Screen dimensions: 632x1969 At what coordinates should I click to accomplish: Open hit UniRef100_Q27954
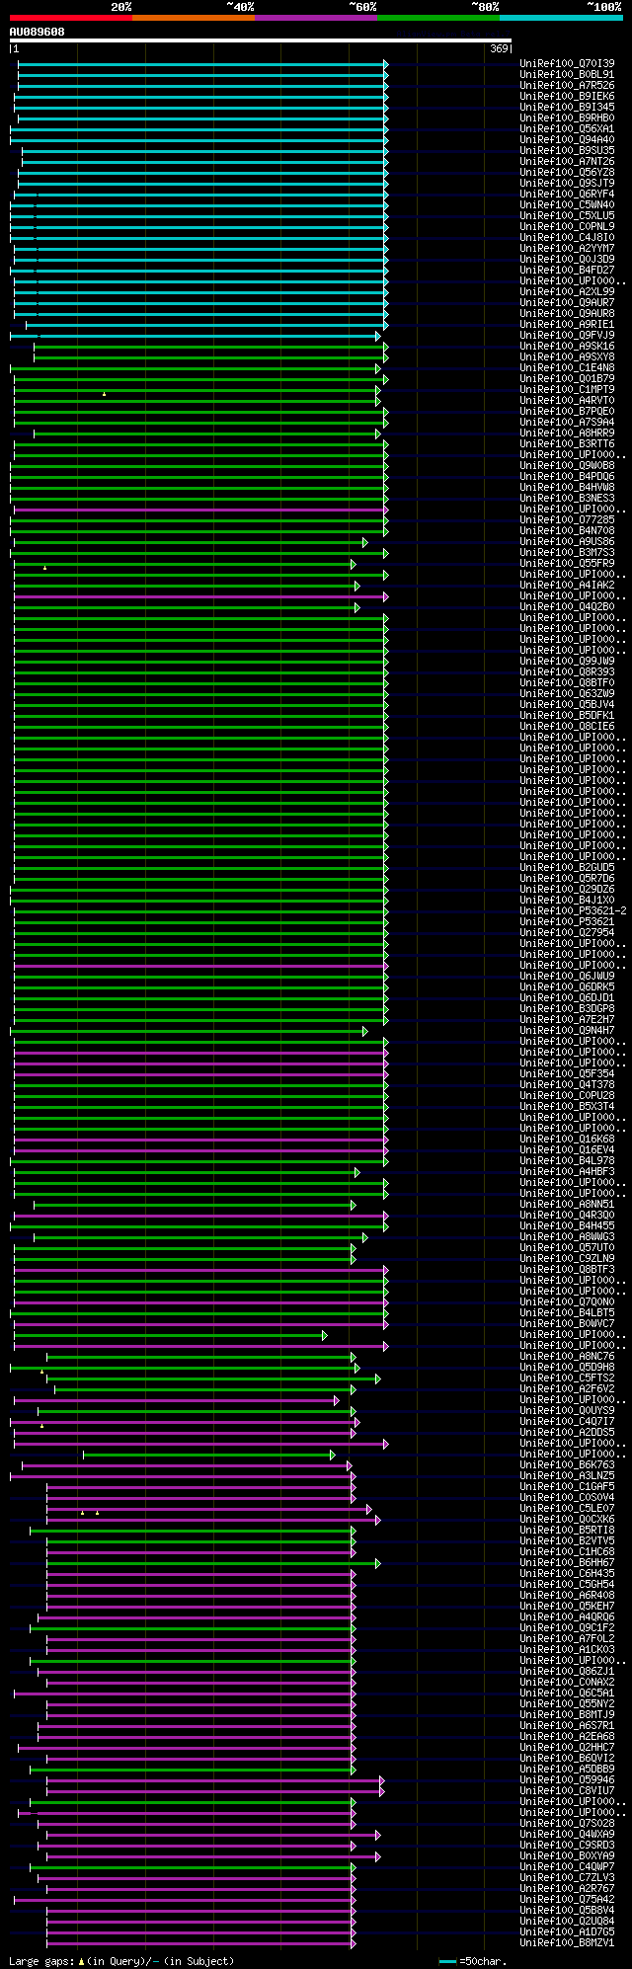click(567, 932)
